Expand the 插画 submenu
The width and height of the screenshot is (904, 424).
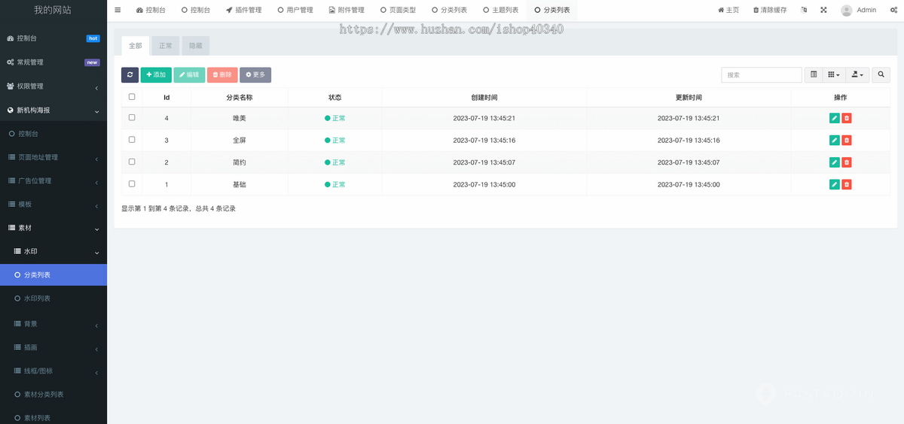[x=53, y=347]
